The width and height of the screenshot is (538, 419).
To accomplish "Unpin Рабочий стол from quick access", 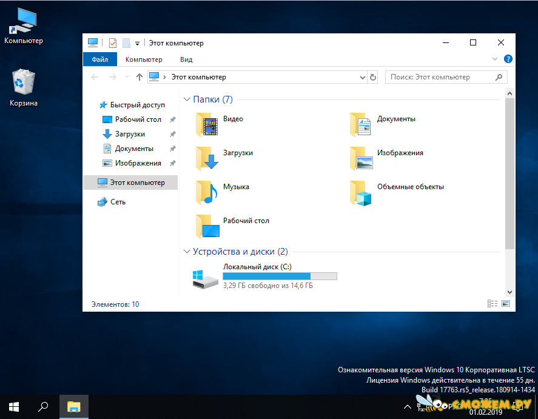I will (x=173, y=119).
